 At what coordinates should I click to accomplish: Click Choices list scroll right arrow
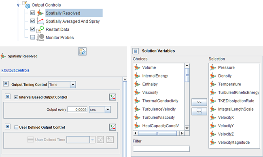pos(182,133)
